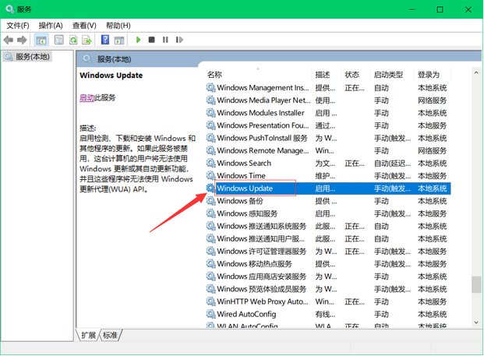Screen dimensions: 484x356
Task: Select Windows Presentation Fou... service
Action: tap(328, 125)
